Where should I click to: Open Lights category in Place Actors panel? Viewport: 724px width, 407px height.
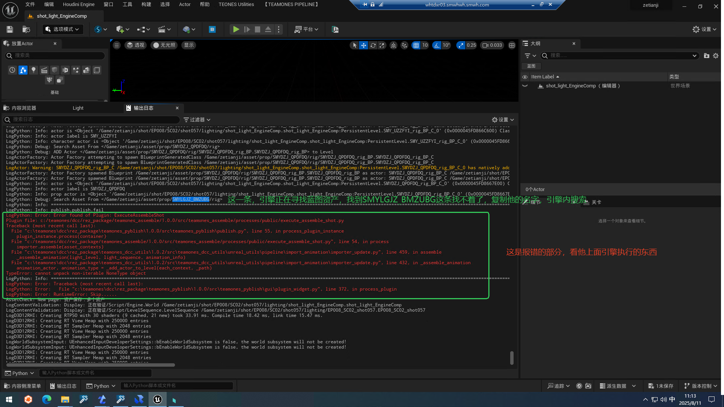(34, 70)
